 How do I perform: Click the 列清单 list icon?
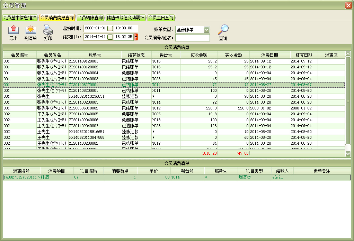pyautogui.click(x=30, y=30)
